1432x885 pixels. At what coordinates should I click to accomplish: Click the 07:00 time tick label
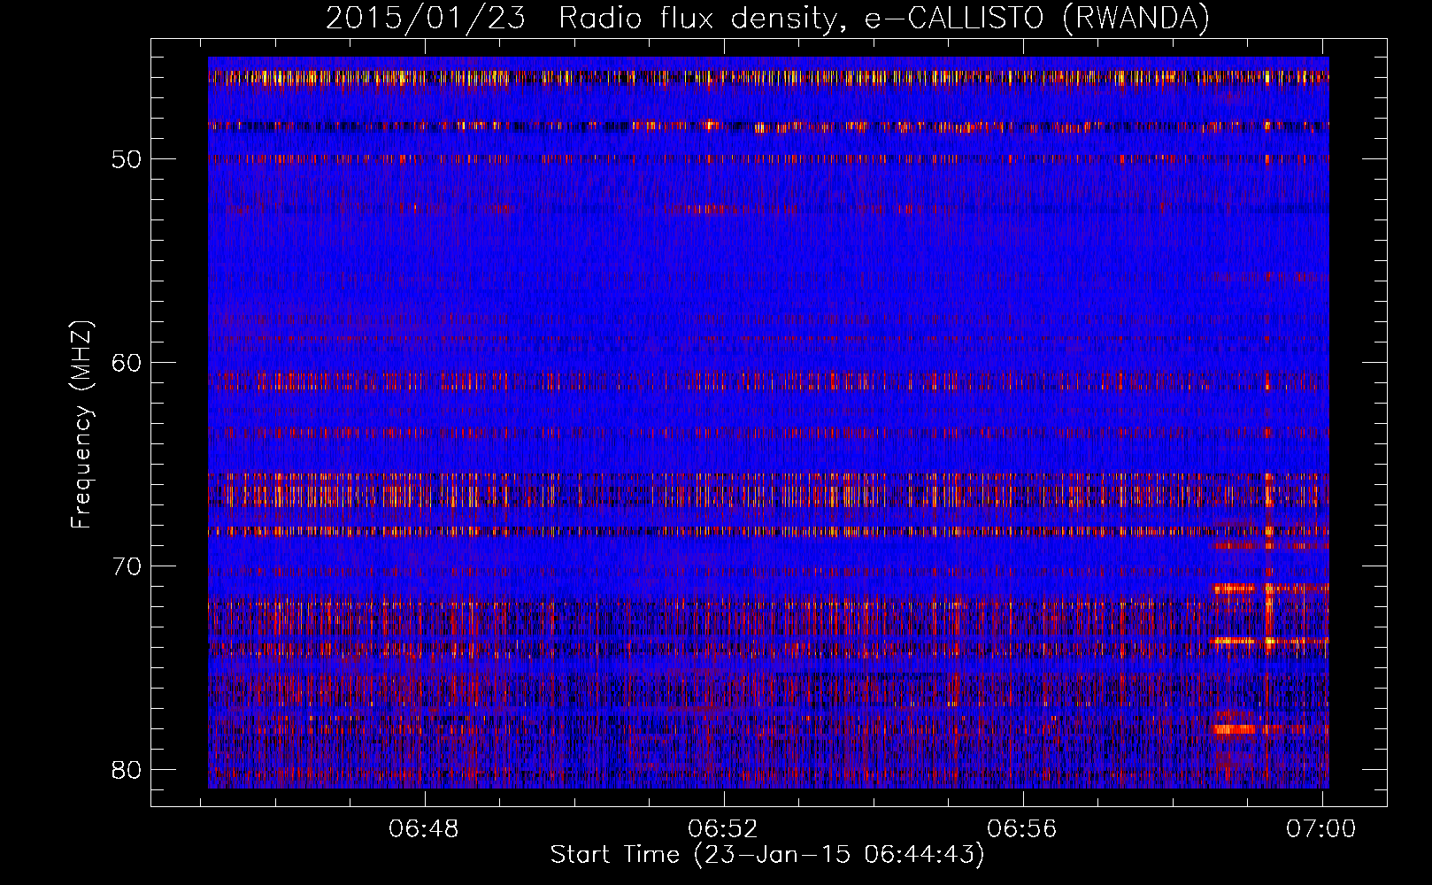coord(1321,828)
